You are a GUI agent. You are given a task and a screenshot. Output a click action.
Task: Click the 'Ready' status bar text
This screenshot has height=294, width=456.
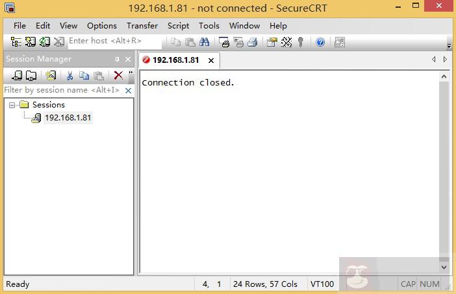pos(18,284)
